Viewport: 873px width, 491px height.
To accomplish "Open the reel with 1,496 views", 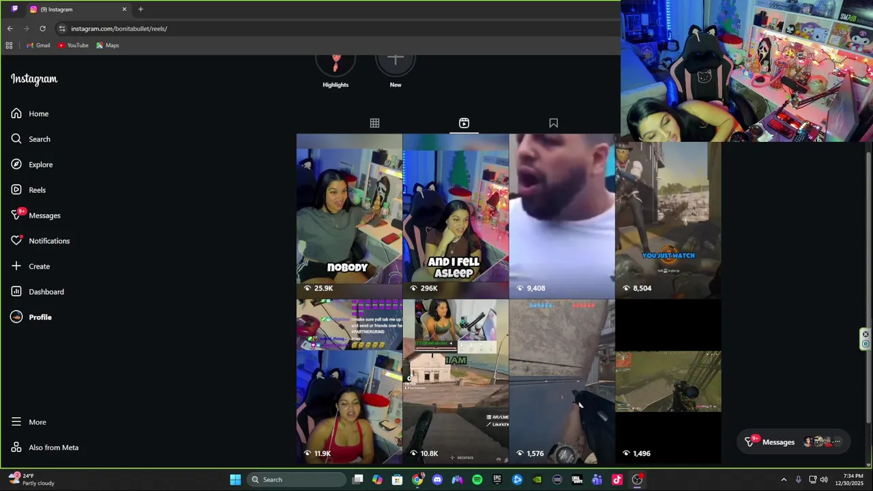I will [x=668, y=382].
